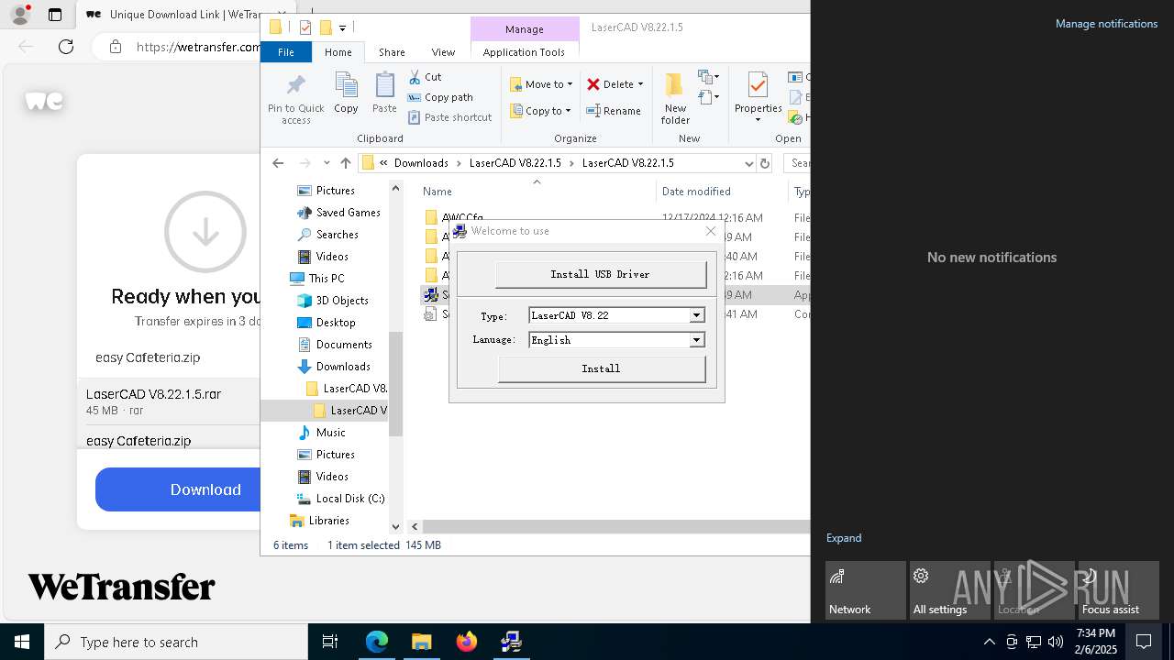Click Manage notifications link
1174x660 pixels.
click(1106, 24)
